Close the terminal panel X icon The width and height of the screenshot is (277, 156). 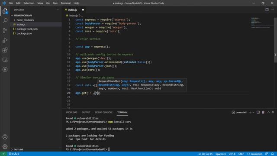click(273, 112)
